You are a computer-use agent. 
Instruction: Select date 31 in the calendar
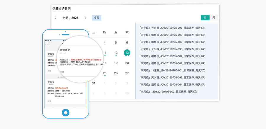93,83
